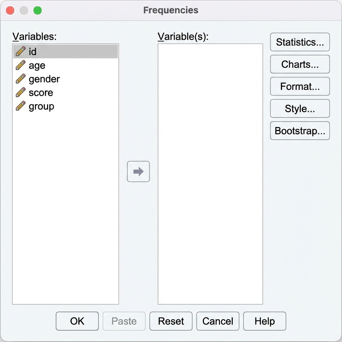Screen dimensions: 342x342
Task: Open the Statistics options dialog
Action: 300,42
